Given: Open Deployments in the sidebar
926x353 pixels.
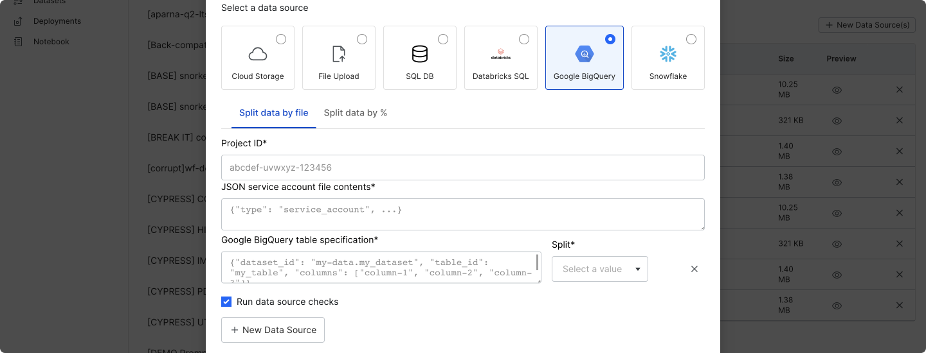Looking at the screenshot, I should 57,21.
